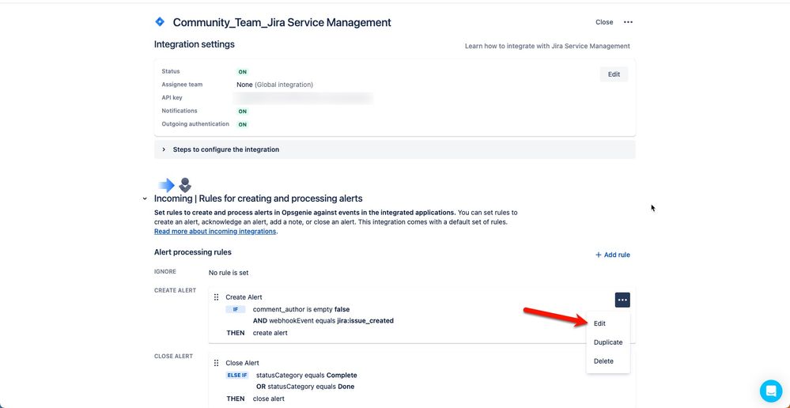Open the three-dot menu beside Close

tap(628, 22)
